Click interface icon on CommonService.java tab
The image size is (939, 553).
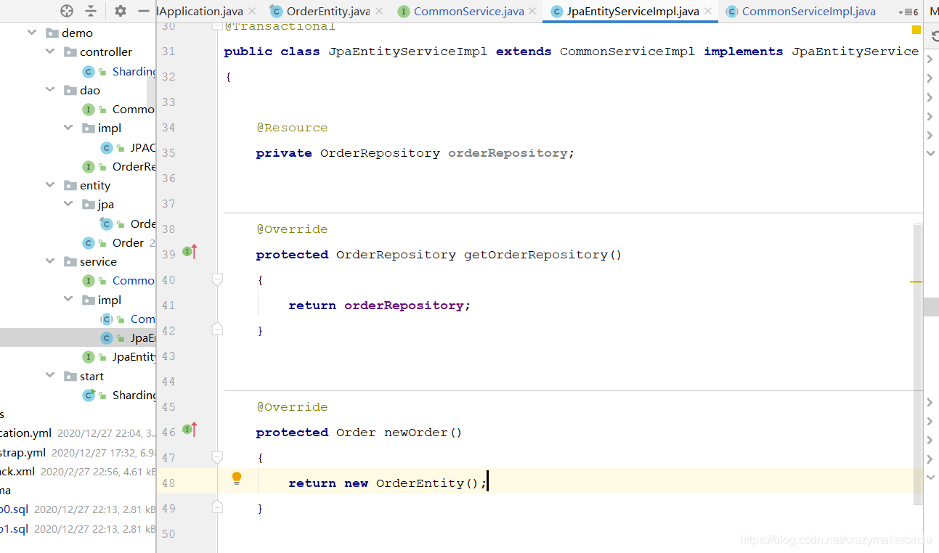404,12
